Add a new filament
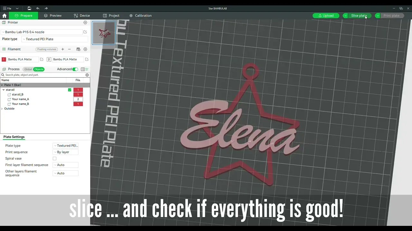The width and height of the screenshot is (412, 231). (x=63, y=49)
